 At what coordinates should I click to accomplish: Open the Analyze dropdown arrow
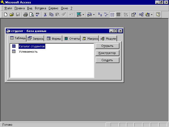click(94, 15)
